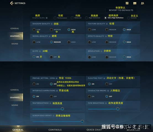Viewport: 153px width, 132px height.
Task: Open the Controls tab in bottom bar
Action: 55,130
